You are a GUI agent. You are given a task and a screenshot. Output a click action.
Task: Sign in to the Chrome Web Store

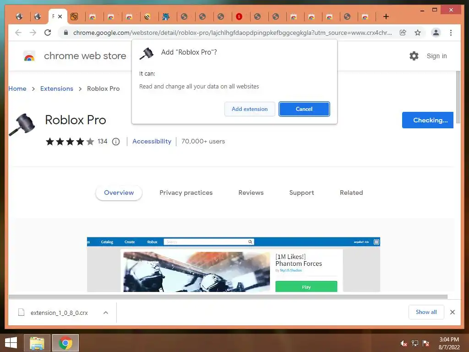436,56
